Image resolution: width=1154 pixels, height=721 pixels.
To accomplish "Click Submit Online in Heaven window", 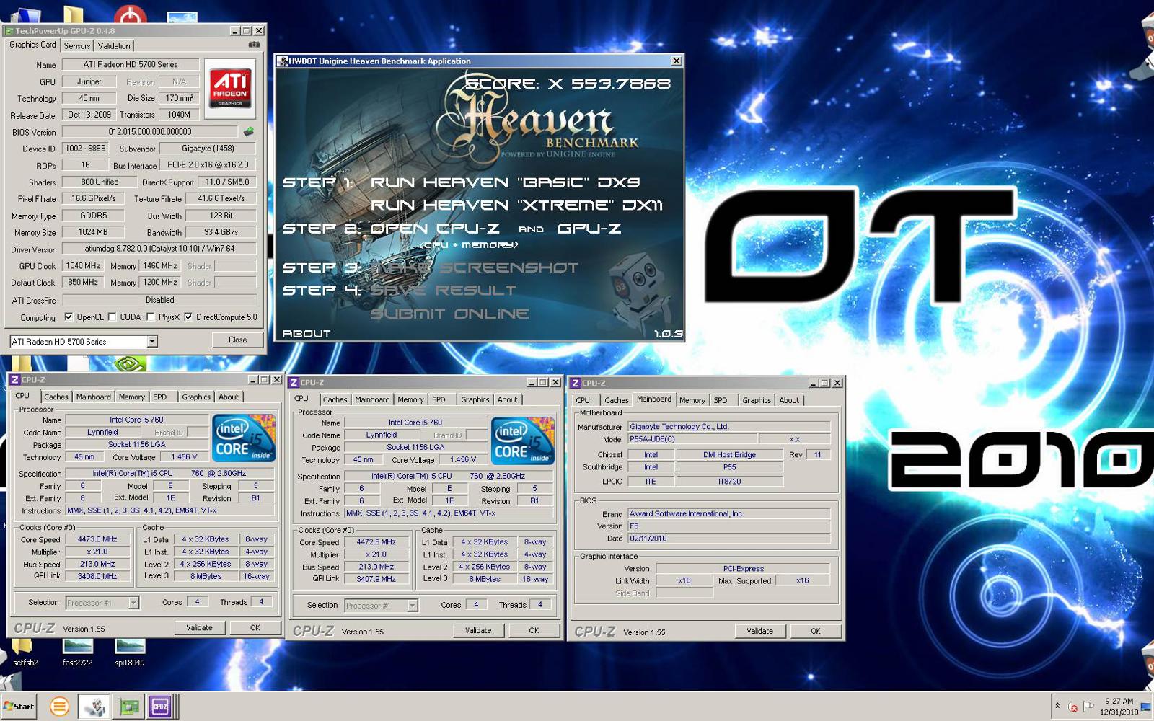I will [x=450, y=314].
